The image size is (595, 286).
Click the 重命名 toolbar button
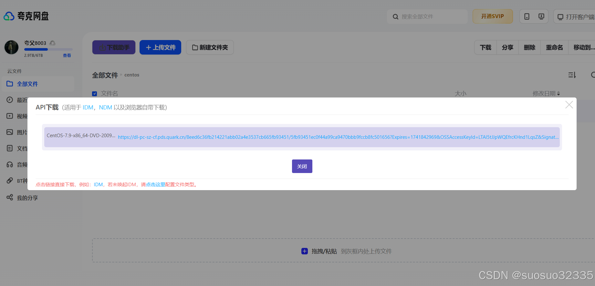click(554, 47)
